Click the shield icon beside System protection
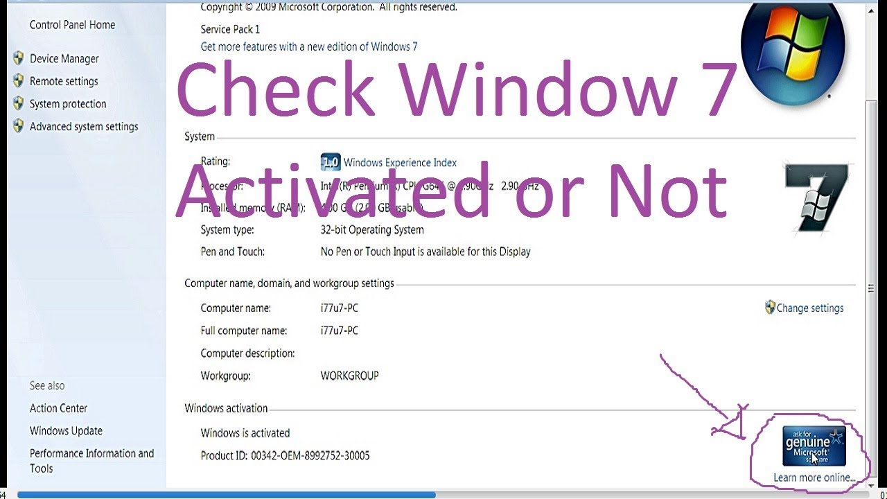887x499 pixels. (19, 103)
